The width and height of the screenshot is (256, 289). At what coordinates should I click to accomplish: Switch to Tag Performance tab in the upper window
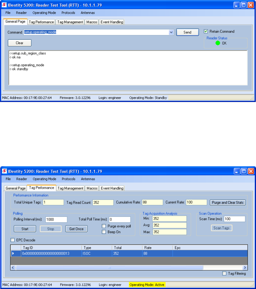pyautogui.click(x=41, y=22)
